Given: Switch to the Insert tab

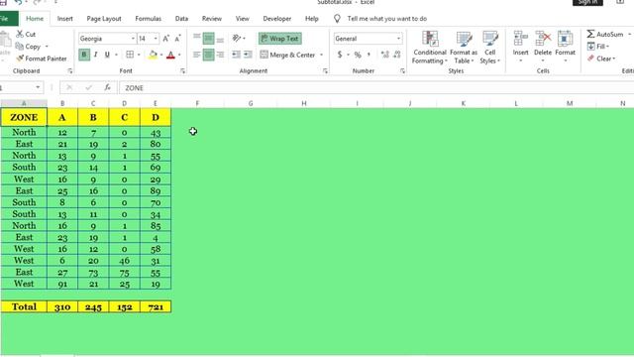Looking at the screenshot, I should [x=64, y=19].
